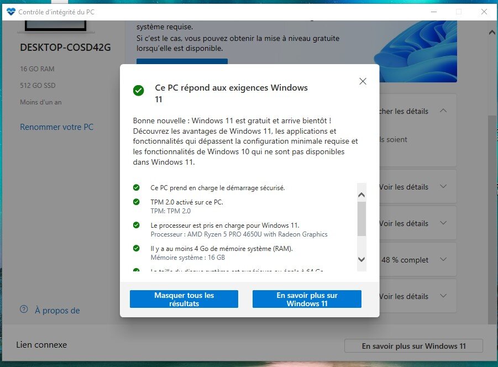
Task: Click the green checkmark beside dialog title
Action: pyautogui.click(x=139, y=91)
